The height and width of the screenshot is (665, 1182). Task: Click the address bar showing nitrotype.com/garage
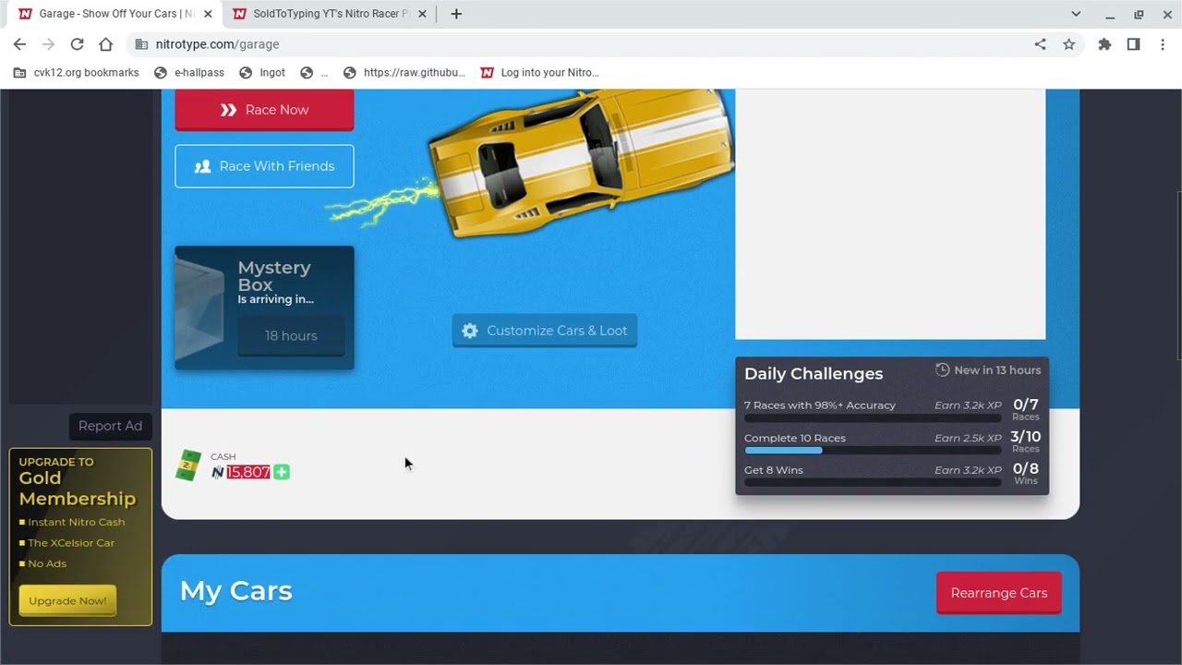pyautogui.click(x=591, y=44)
